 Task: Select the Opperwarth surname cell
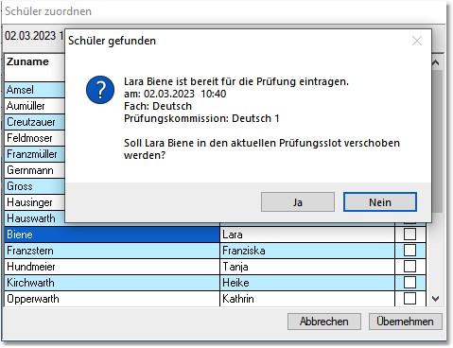tap(113, 299)
